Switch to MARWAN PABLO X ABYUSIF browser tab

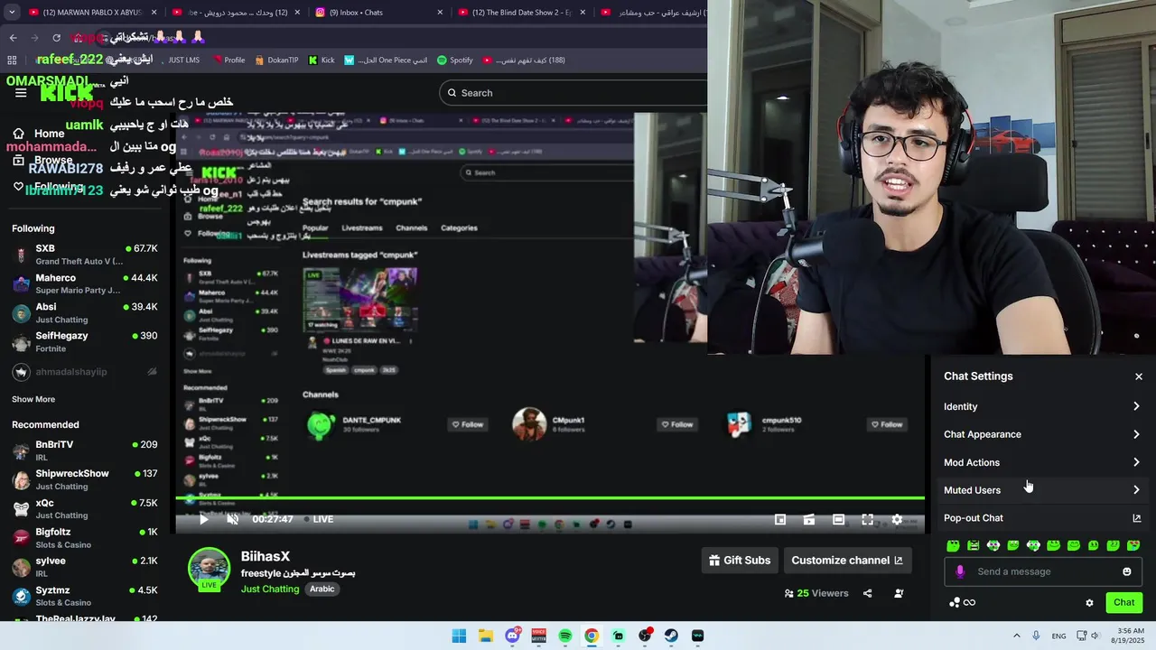91,13
